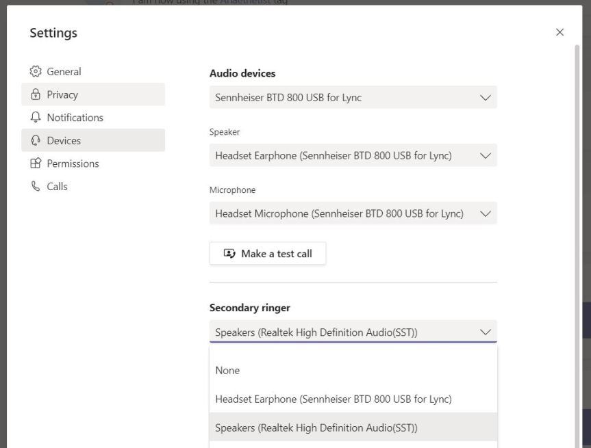Pick Speakers (Realtek) option in open list

click(x=316, y=428)
